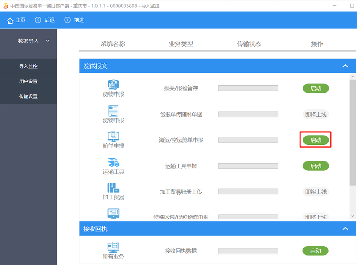This screenshot has width=357, height=265.
Task: Select the second 货物申报 document icon
Action: pos(113,111)
